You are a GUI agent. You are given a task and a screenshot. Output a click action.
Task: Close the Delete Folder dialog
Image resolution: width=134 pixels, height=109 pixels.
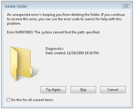point(126,6)
